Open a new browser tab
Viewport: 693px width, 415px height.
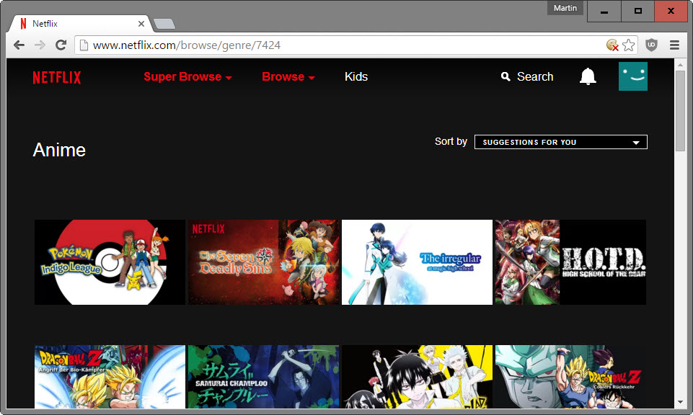click(164, 24)
